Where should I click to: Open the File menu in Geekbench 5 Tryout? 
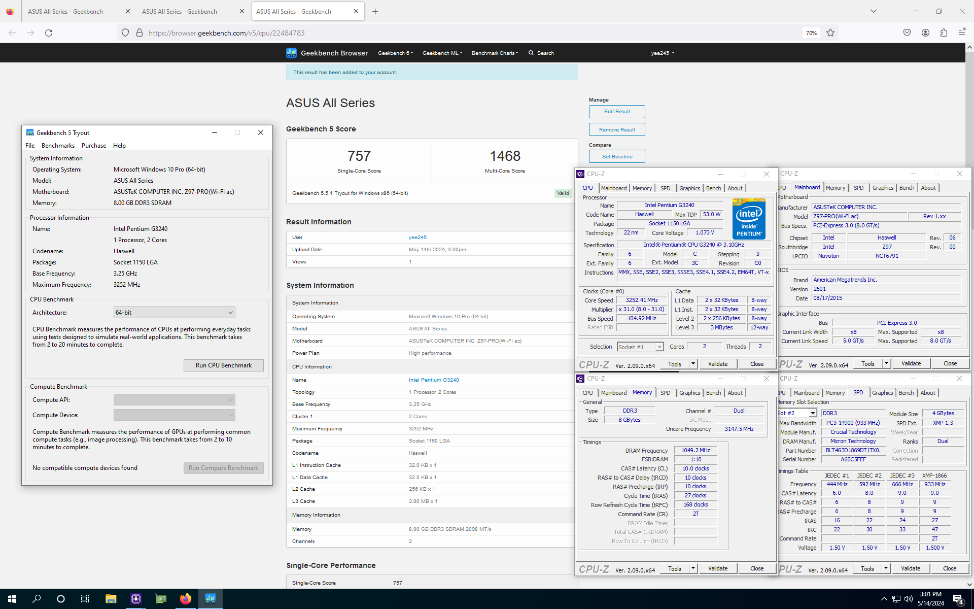pos(30,146)
